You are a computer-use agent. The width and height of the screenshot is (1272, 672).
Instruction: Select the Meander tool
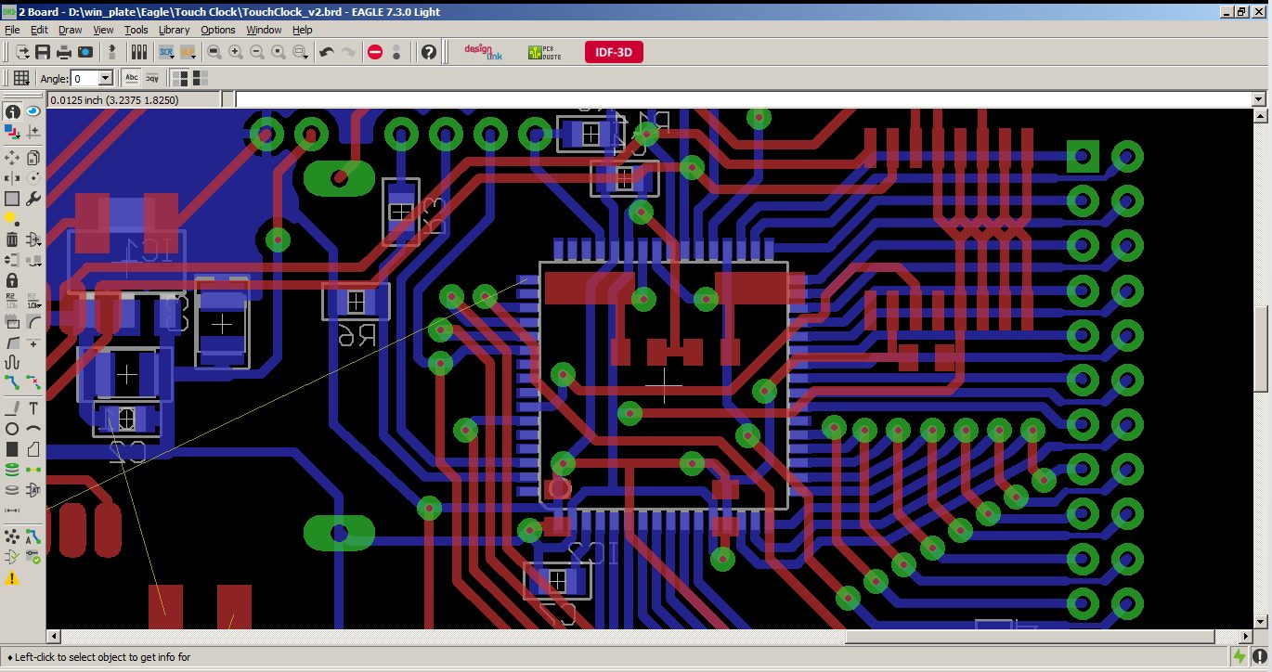12,363
